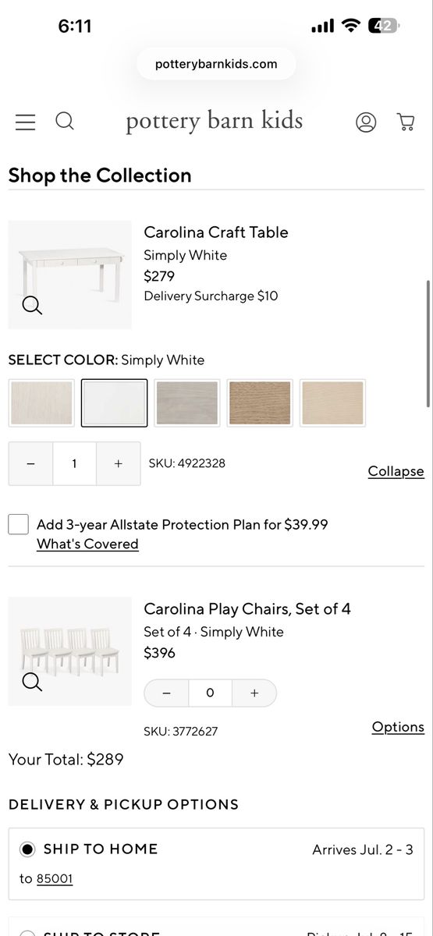Open the What's Covered link

tap(87, 544)
